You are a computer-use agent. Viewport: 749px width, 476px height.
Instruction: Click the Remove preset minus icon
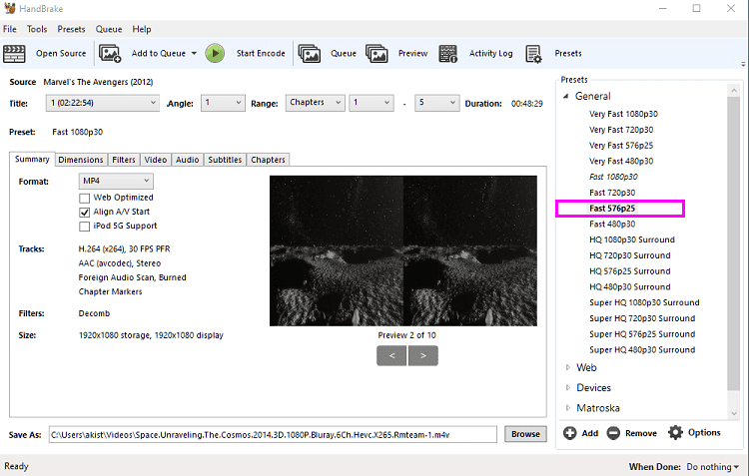(x=613, y=433)
